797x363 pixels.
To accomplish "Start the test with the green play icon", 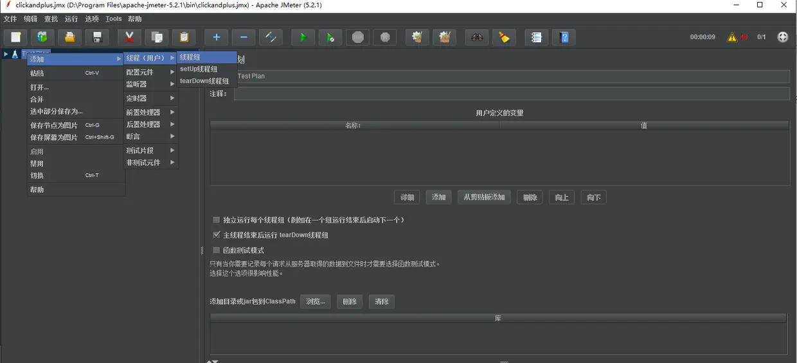I will (x=303, y=37).
